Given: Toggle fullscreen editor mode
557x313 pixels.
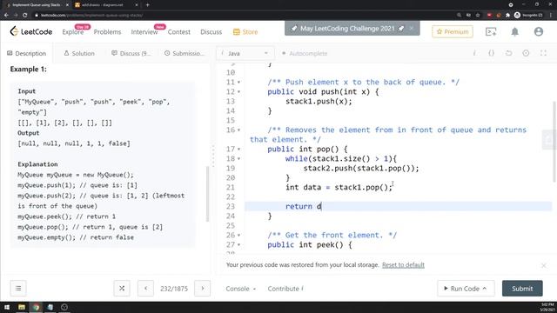Looking at the screenshot, I should 543,53.
